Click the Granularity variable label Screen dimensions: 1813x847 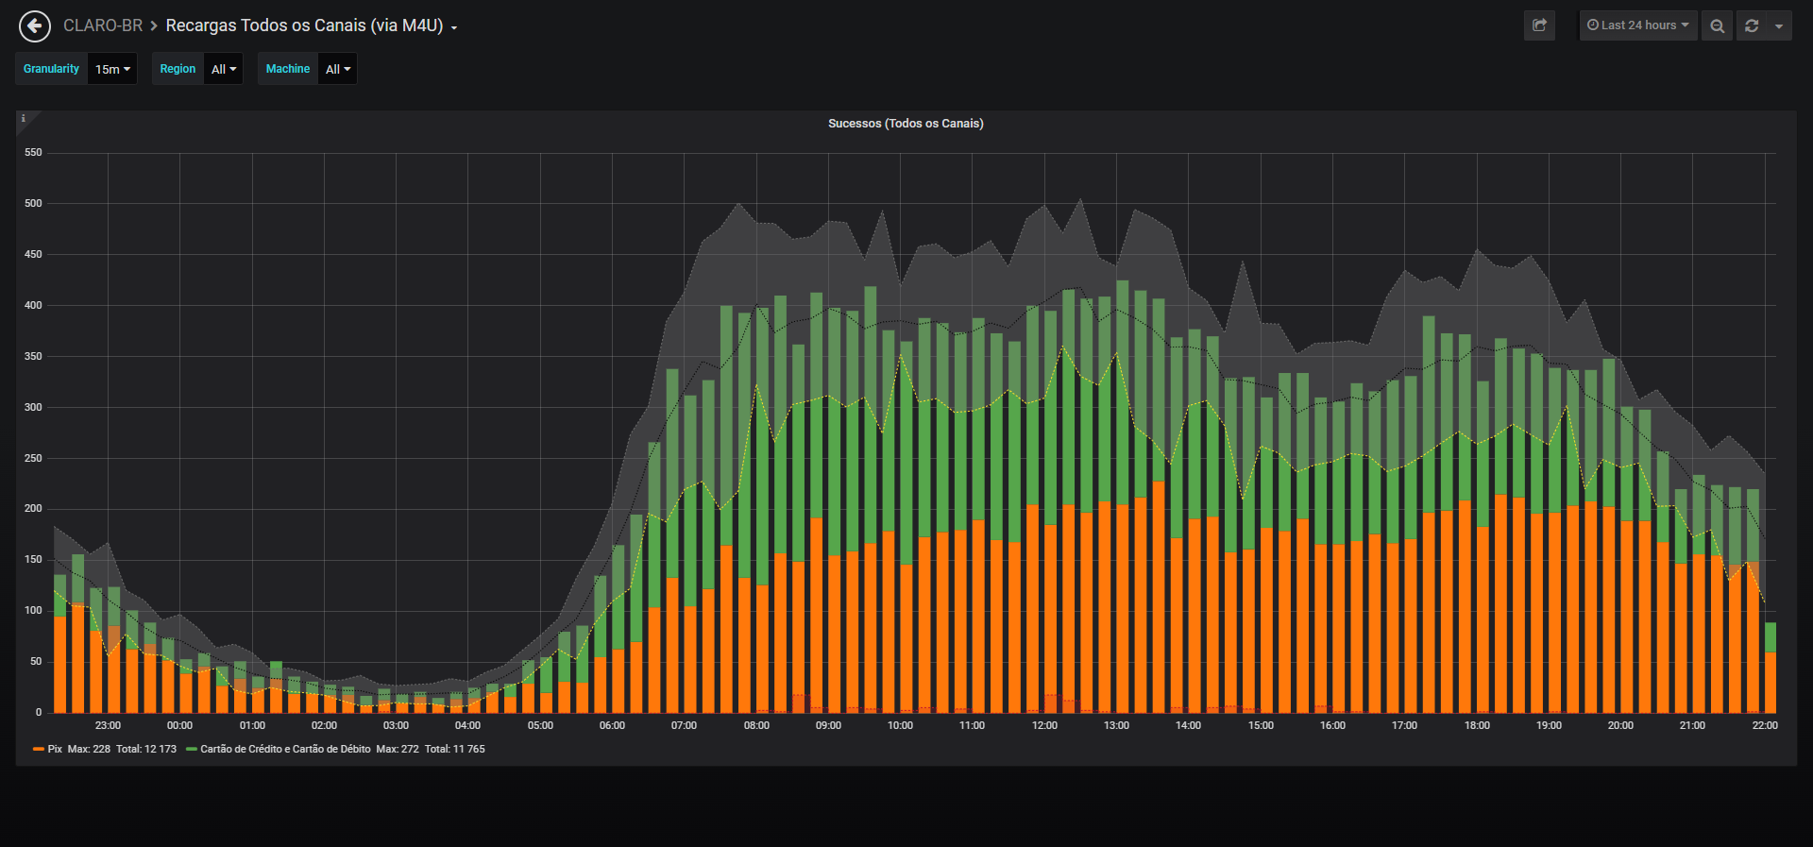[52, 69]
